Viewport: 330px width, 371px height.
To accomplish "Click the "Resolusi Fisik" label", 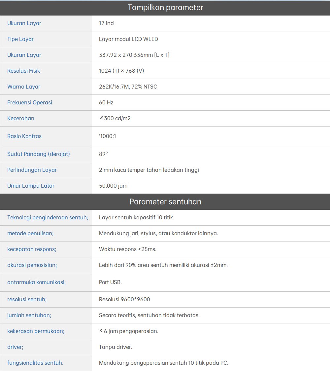I will click(24, 71).
